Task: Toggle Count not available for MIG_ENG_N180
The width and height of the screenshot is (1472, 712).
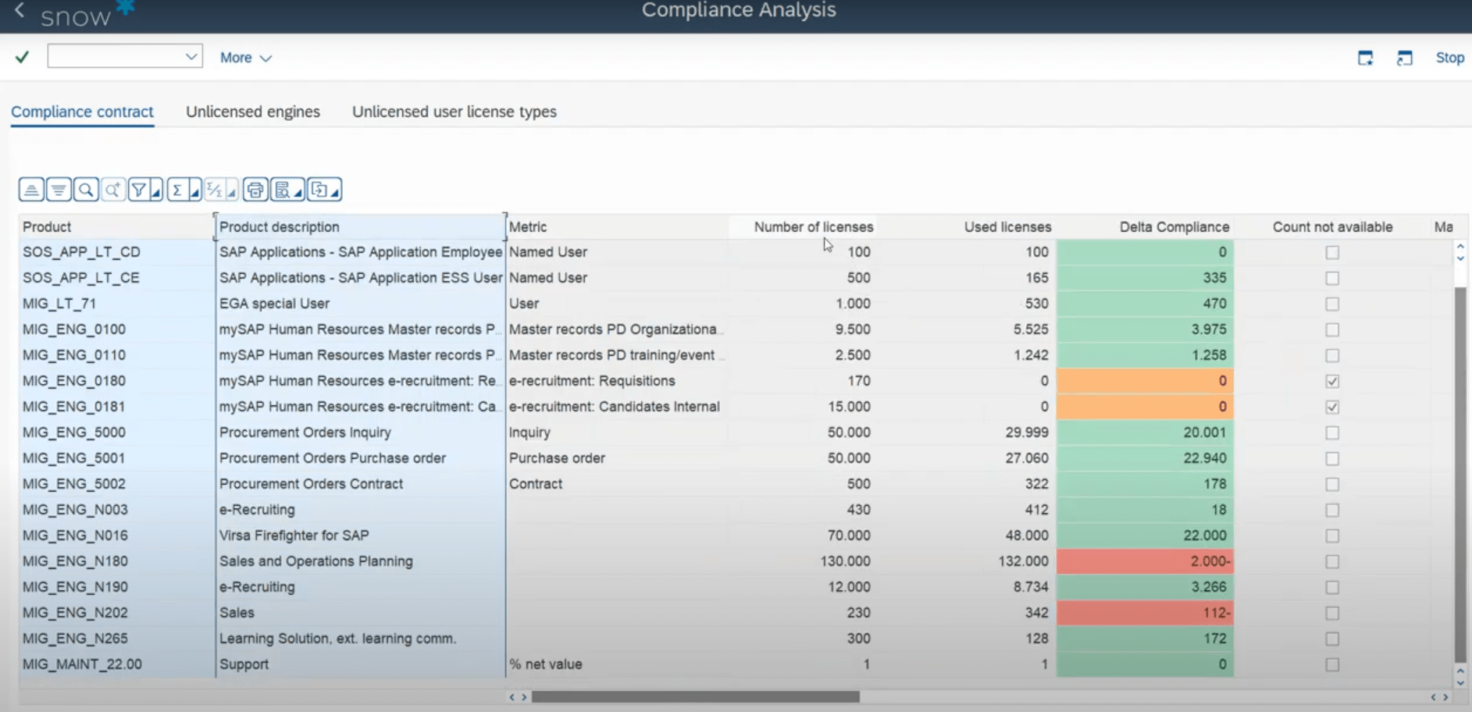Action: pyautogui.click(x=1331, y=561)
